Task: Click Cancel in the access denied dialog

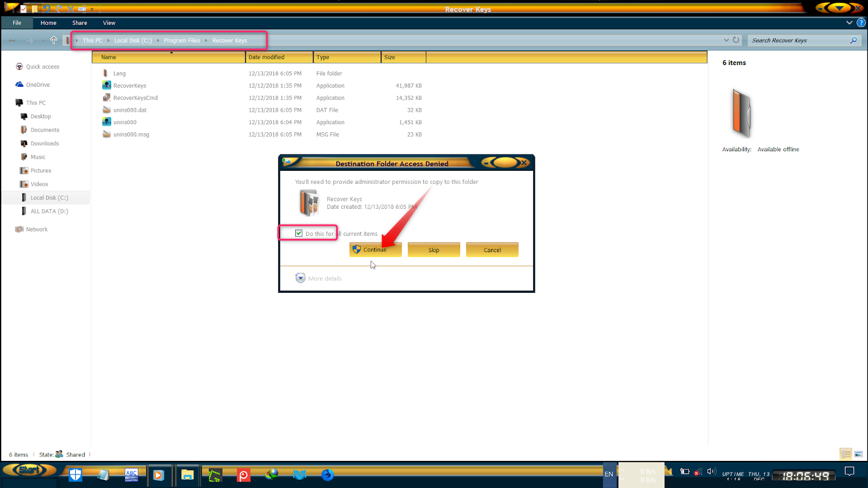Action: 492,249
